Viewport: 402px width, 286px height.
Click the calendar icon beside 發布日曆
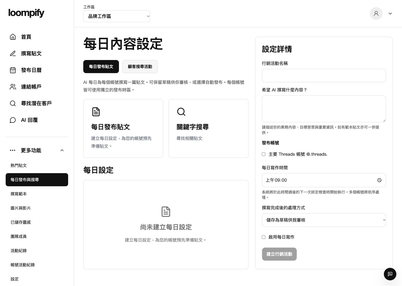tap(13, 70)
